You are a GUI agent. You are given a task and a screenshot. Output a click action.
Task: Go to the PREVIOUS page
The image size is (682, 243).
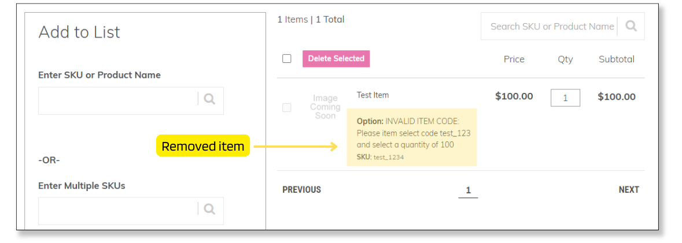[x=301, y=190]
